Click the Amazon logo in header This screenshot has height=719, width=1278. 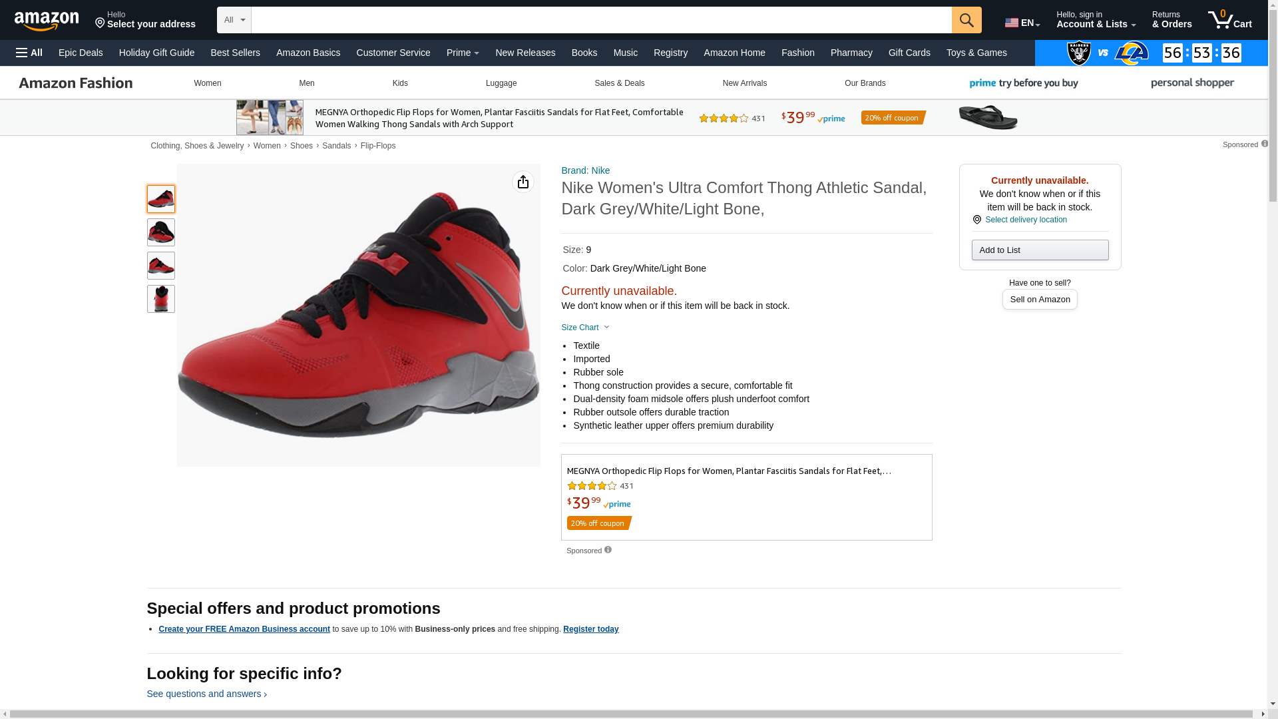click(47, 21)
